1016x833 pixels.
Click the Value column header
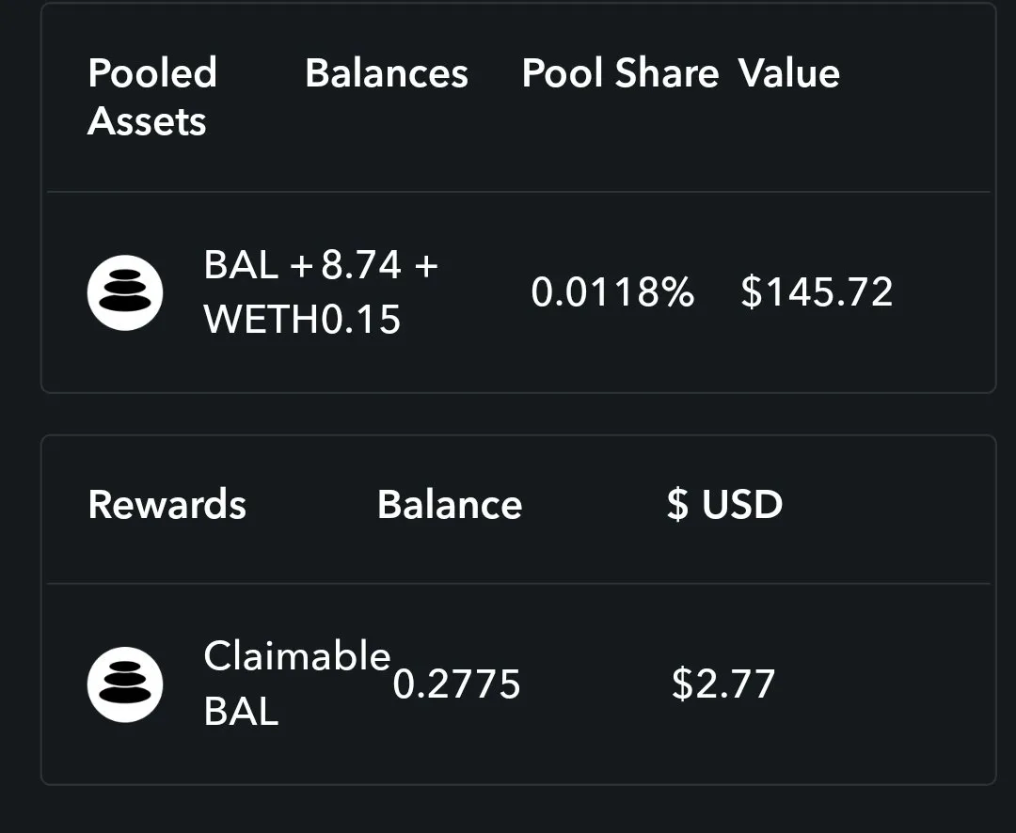tap(789, 72)
